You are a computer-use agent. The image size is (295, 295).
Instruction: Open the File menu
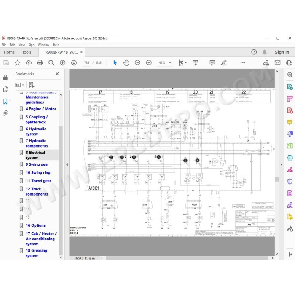4,45
